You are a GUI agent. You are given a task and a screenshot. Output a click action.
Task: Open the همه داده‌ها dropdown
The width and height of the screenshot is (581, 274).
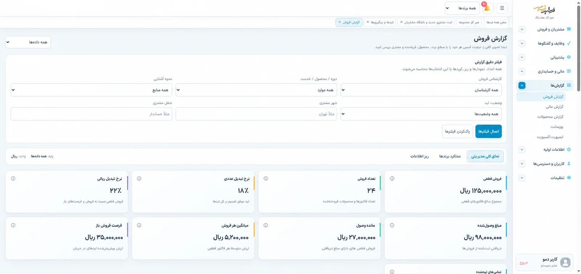click(x=28, y=42)
